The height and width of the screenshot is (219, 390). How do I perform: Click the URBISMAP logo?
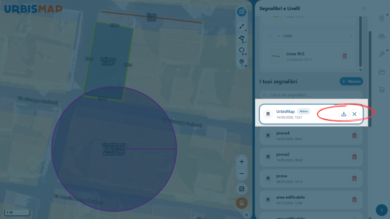[x=33, y=9]
